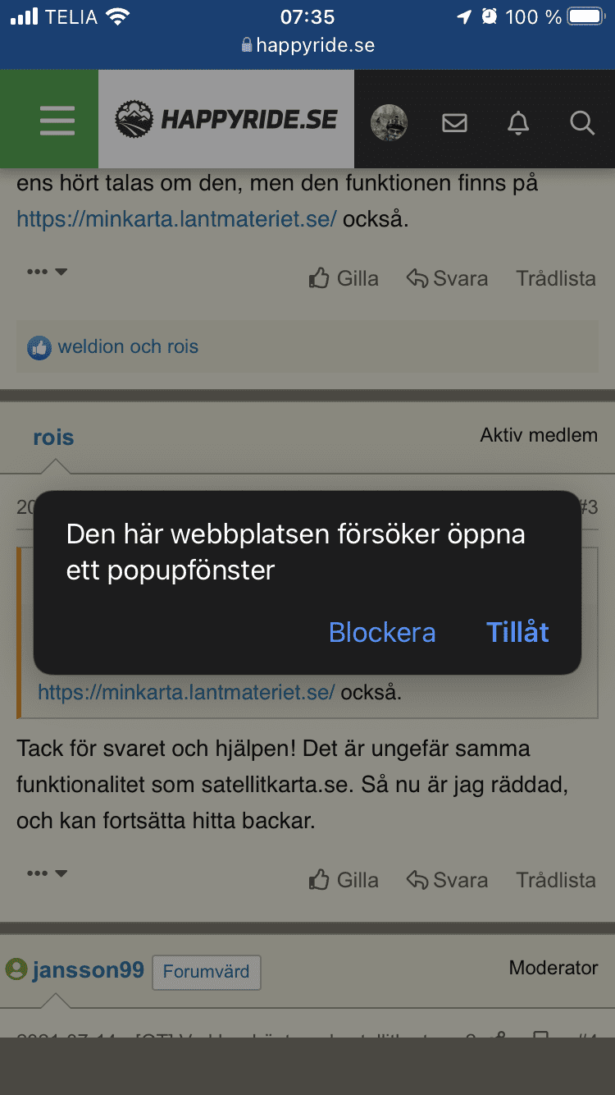The image size is (615, 1095).
Task: Like rois's post with Gilla
Action: point(344,880)
